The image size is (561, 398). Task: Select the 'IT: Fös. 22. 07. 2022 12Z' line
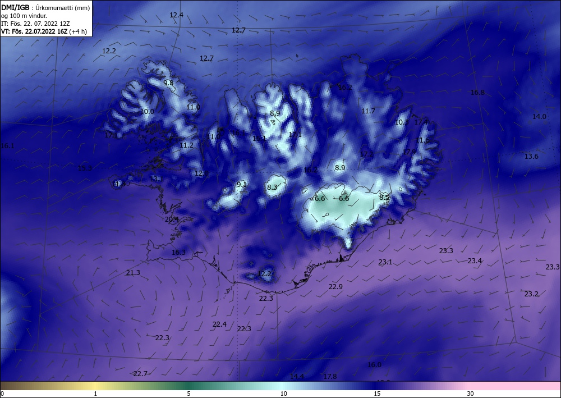point(35,24)
